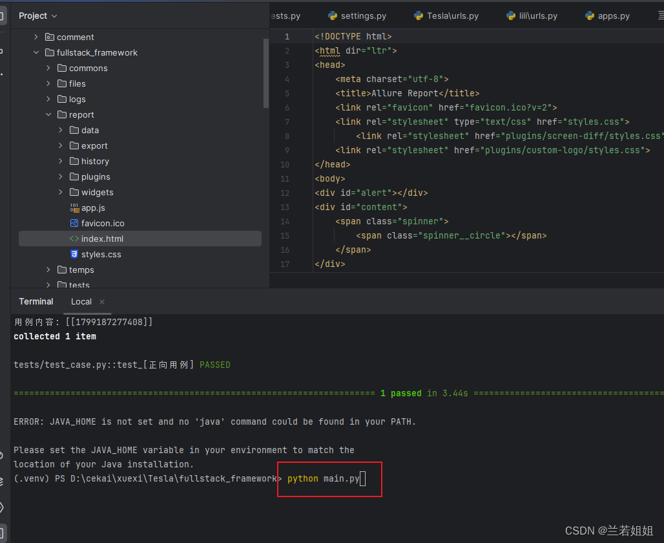Open the editor tabs list menu
The height and width of the screenshot is (543, 664).
pos(661,16)
